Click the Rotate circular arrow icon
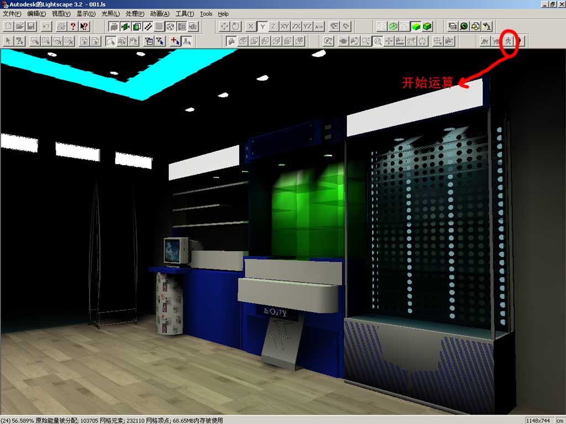The width and height of the screenshot is (566, 424). point(236,26)
